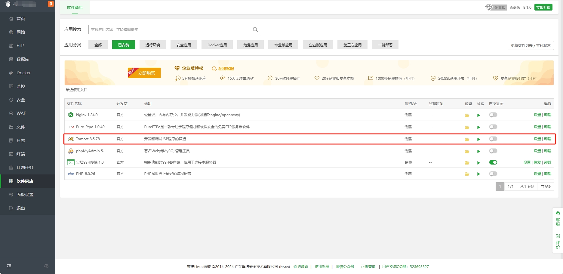
Task: Focus the 应用搜索 search input
Action: tap(175, 29)
